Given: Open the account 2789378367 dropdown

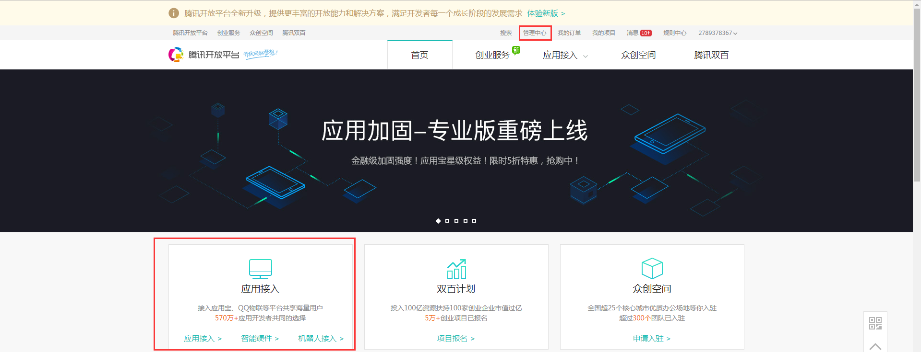Looking at the screenshot, I should coord(718,33).
